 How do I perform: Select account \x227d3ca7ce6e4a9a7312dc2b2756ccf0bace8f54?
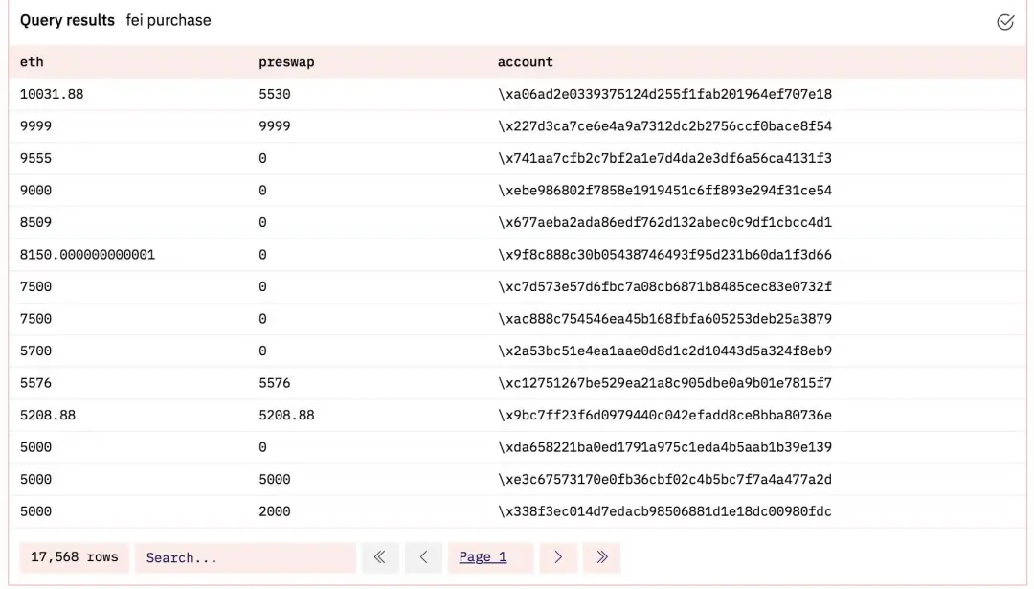click(x=664, y=126)
